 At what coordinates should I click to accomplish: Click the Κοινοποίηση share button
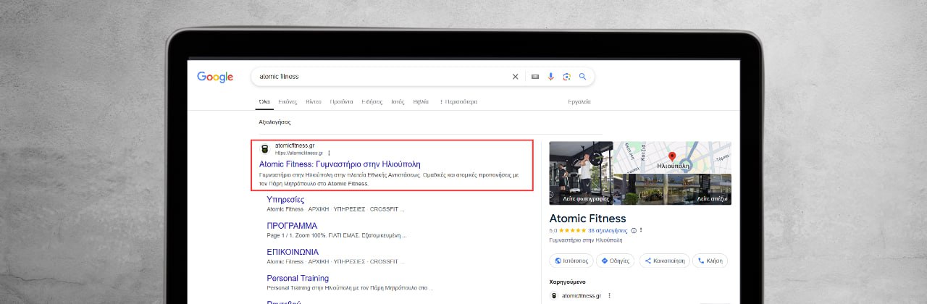point(664,261)
